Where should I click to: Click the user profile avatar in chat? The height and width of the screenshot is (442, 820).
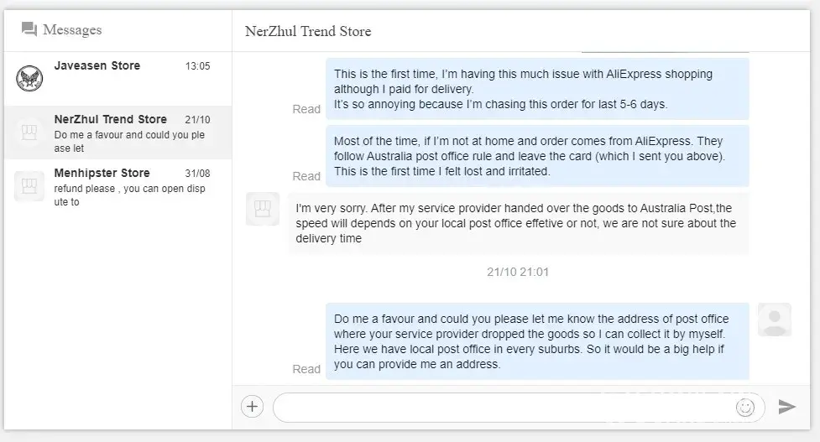click(774, 320)
